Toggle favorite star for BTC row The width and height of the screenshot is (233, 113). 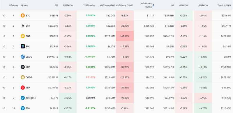click(x=4, y=16)
